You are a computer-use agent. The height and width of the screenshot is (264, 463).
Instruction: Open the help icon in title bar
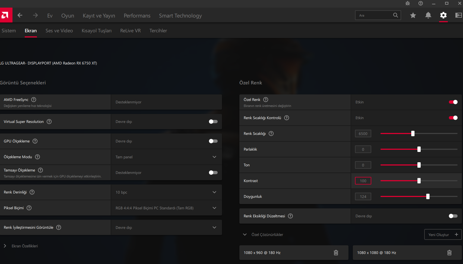pos(421,3)
